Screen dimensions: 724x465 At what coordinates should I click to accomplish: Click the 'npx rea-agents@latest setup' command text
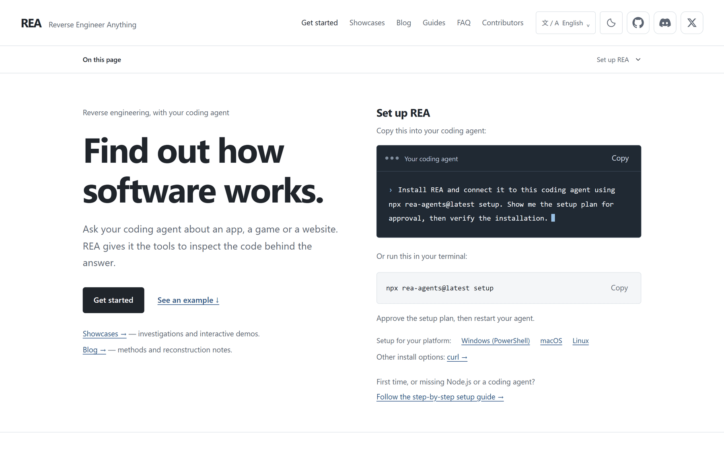[x=440, y=288]
